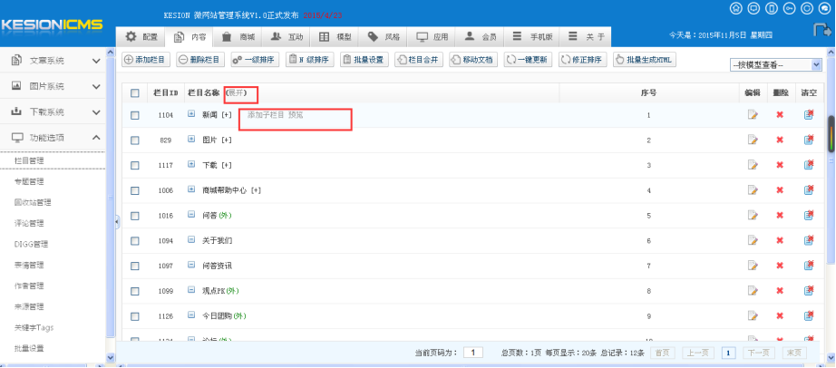The height and width of the screenshot is (368, 836).
Task: Click the edit pencil icon for 新闻 row
Action: tap(752, 115)
